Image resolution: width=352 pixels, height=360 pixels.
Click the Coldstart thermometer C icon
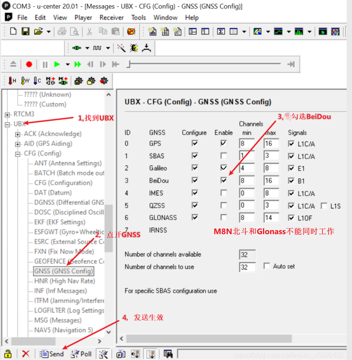[x=37, y=81]
